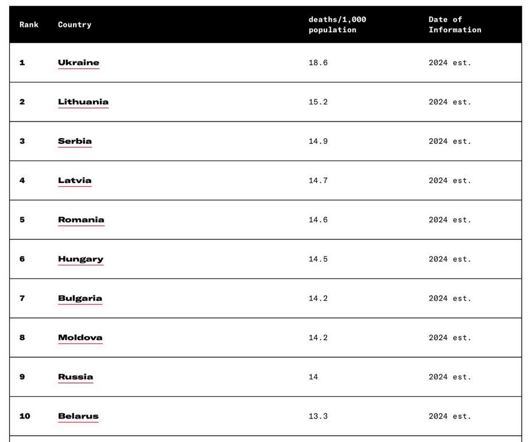Open the Latvia country link
This screenshot has height=442, width=528.
(x=75, y=181)
